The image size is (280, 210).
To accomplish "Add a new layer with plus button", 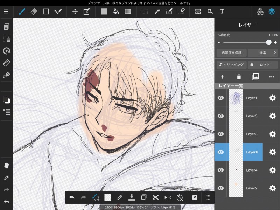I will pos(223,77).
